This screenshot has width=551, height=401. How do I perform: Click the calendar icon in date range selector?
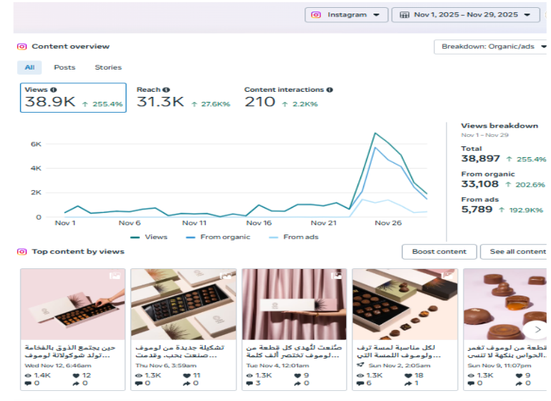click(405, 14)
